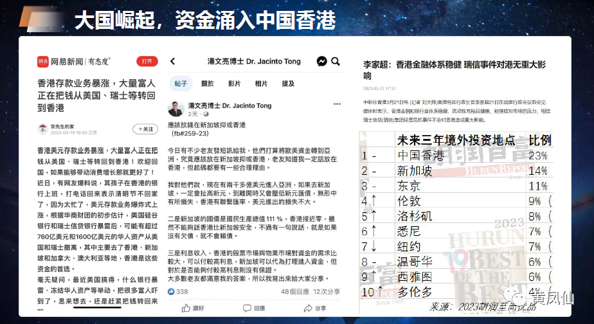Image resolution: width=594 pixels, height=324 pixels.
Task: Click the 伦敦 row in ranking table
Action: pos(456,201)
